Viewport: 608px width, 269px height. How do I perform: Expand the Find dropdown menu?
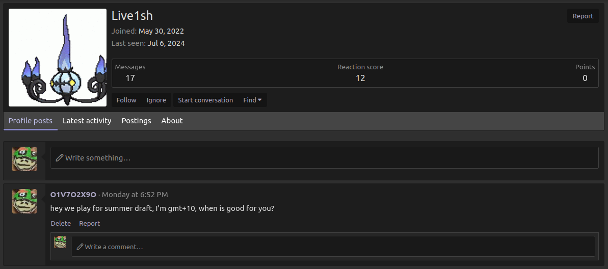pyautogui.click(x=252, y=100)
